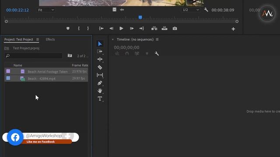280x157 pixels.
Task: Play the source clip
Action: click(x=121, y=28)
